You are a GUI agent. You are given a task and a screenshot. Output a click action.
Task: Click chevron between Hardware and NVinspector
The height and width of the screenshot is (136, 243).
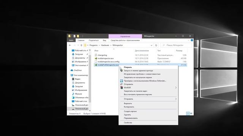pos(111,45)
